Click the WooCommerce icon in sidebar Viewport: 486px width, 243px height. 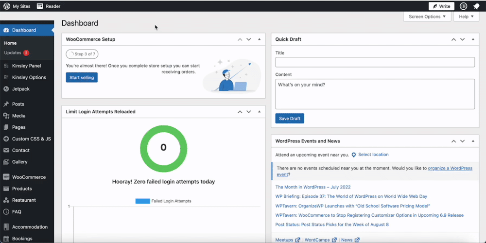tap(6, 177)
